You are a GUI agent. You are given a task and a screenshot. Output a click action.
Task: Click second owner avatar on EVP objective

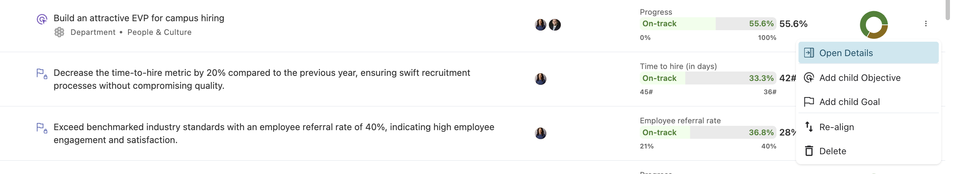coord(554,25)
